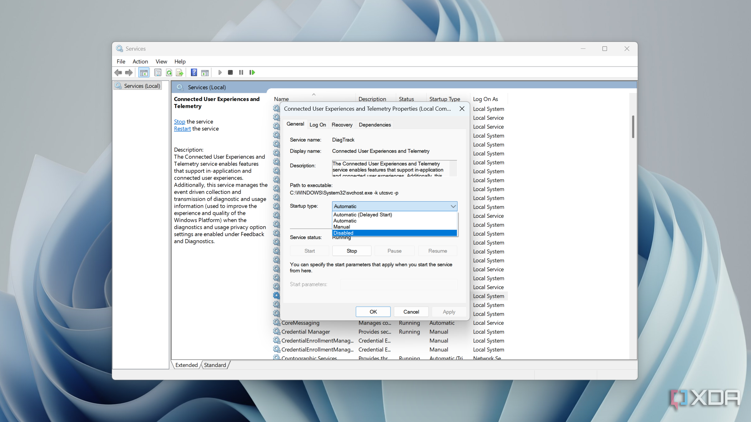Switch to the Standard view tab
The image size is (751, 422).
click(x=215, y=365)
